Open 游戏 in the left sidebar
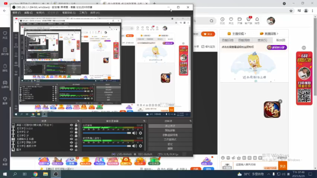Viewport: 317px width, 178px height. (5, 68)
